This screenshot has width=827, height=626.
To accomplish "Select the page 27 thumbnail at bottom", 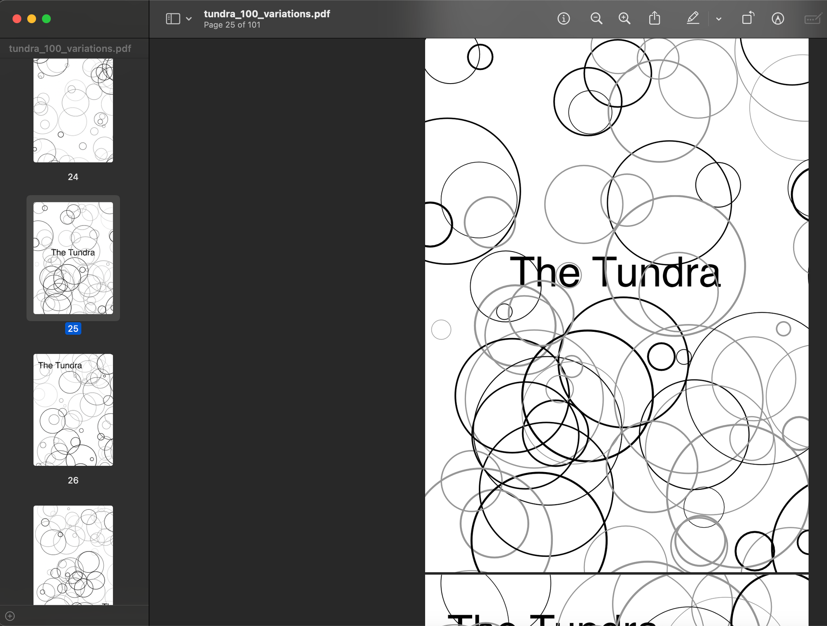I will [x=73, y=554].
